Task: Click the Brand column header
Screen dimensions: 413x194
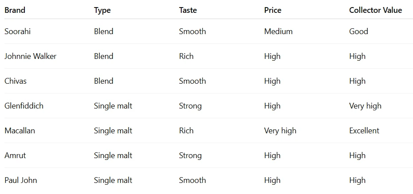Action: (x=15, y=10)
